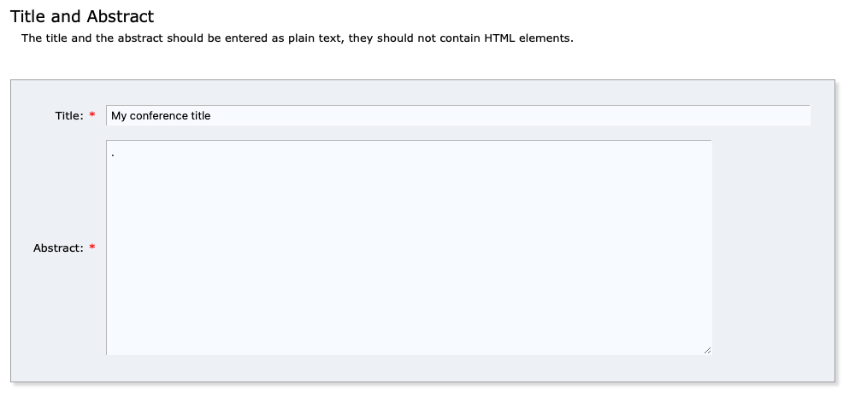Click the red asterisk beside Title label

[92, 115]
